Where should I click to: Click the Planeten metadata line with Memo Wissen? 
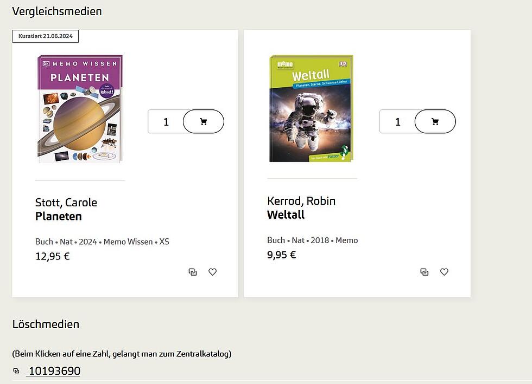click(x=102, y=242)
